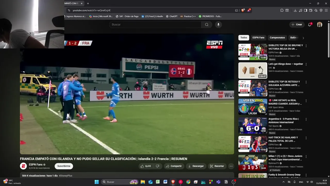Toggle the browser sidebar panel icon
This screenshot has height=186, width=330.
coord(306,10)
